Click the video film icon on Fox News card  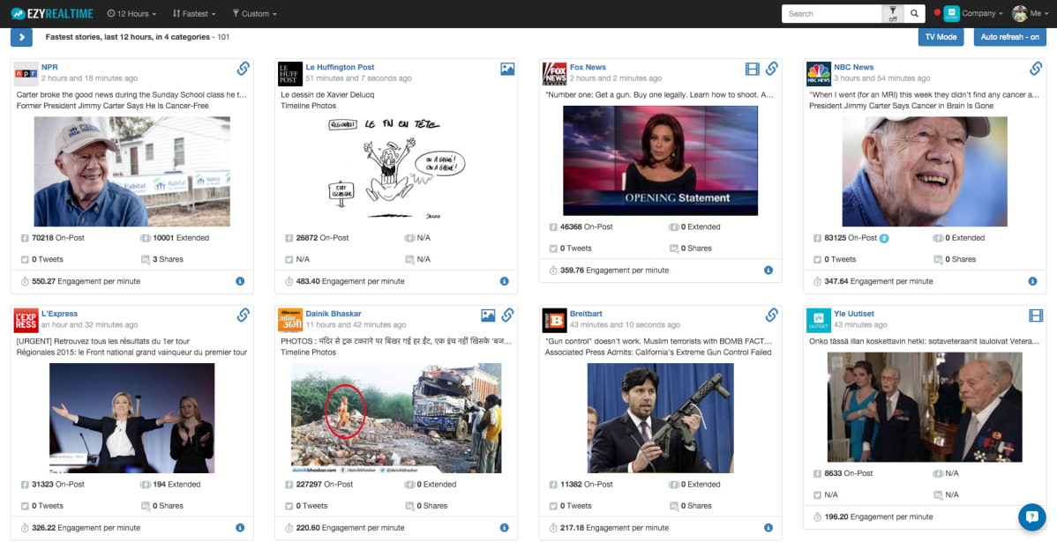tap(753, 69)
